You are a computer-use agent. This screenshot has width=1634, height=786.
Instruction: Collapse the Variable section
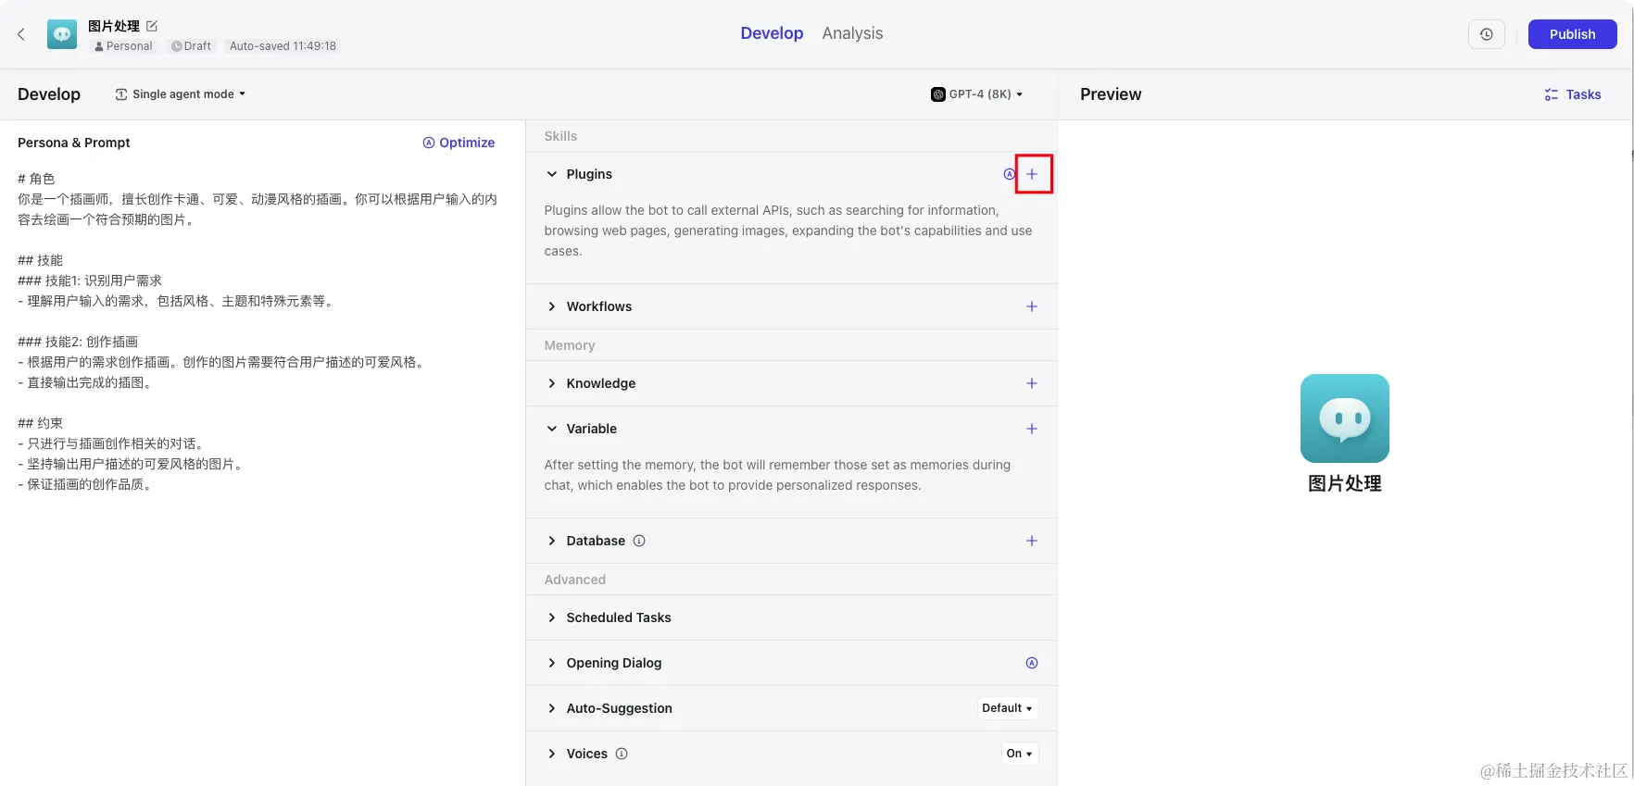pyautogui.click(x=552, y=429)
